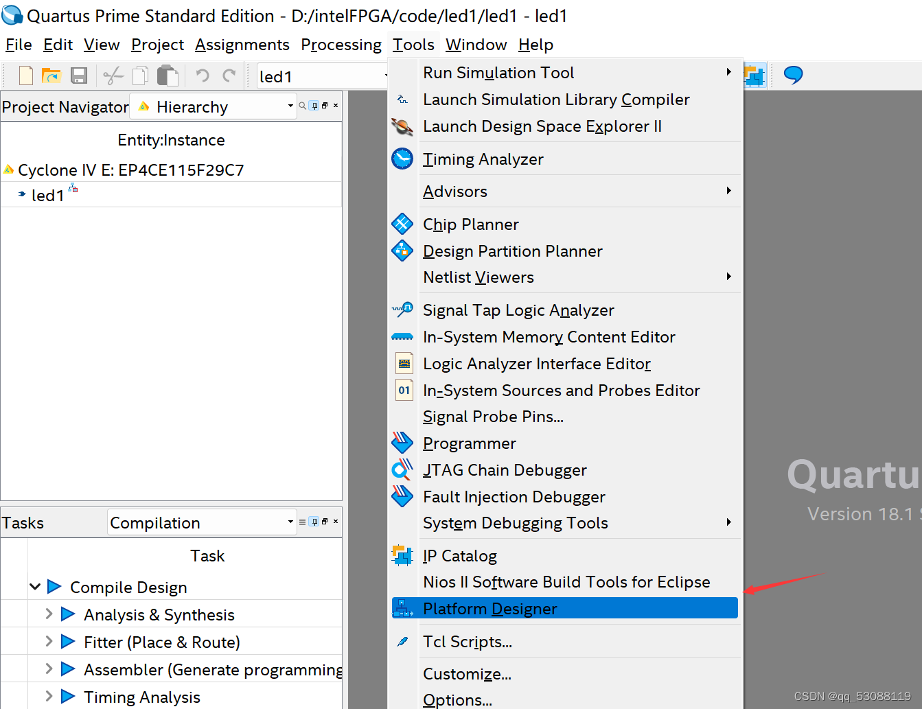
Task: Open the Help menu
Action: (x=535, y=45)
